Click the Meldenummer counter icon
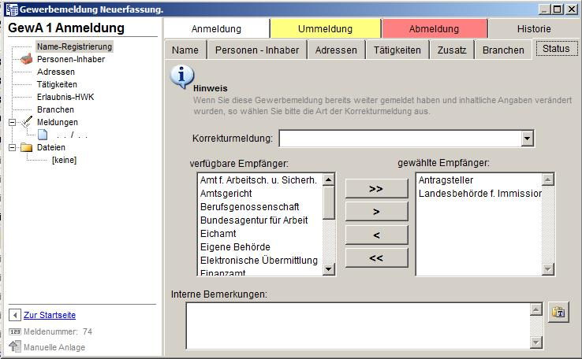Viewport: 582px width, 359px height. point(15,331)
